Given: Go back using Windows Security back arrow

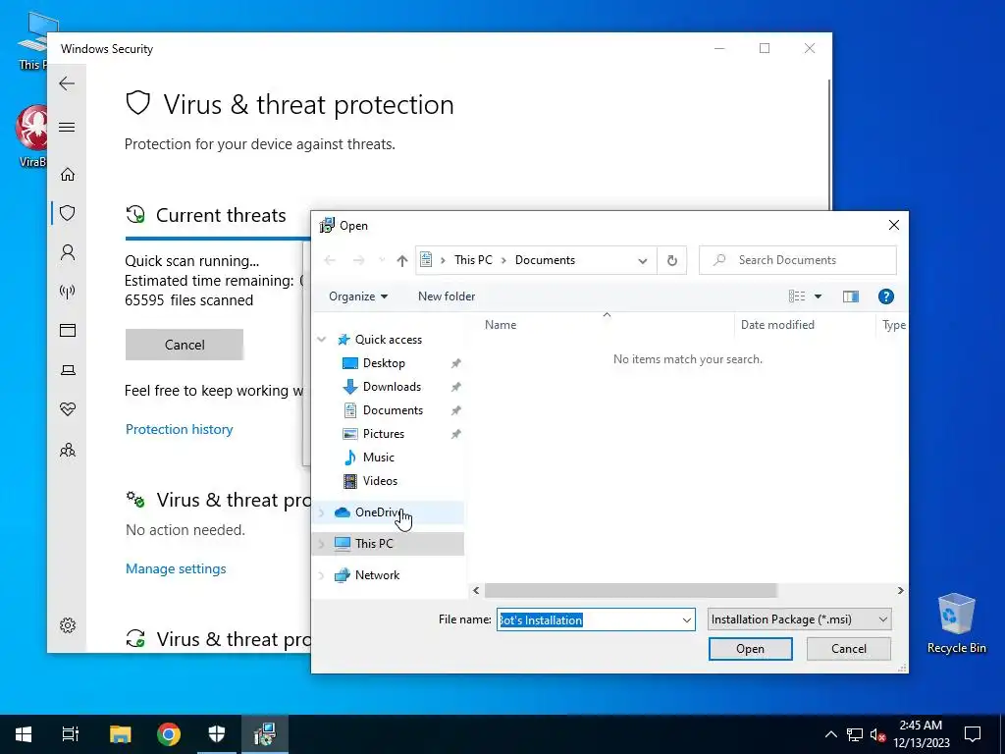Looking at the screenshot, I should [67, 83].
